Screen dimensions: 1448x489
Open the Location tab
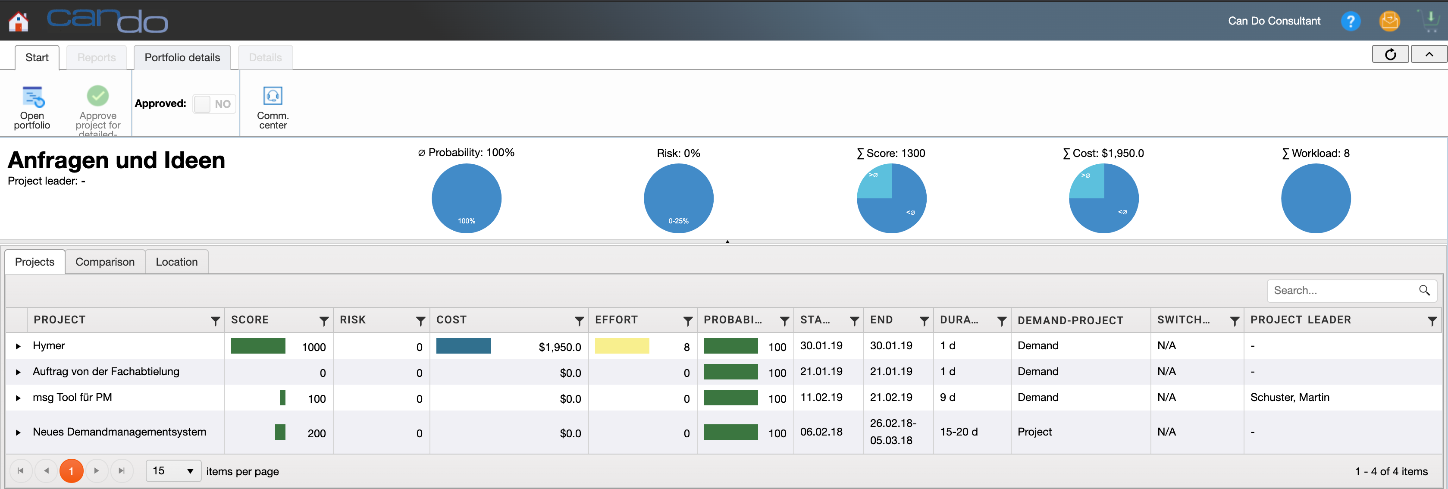tap(176, 262)
